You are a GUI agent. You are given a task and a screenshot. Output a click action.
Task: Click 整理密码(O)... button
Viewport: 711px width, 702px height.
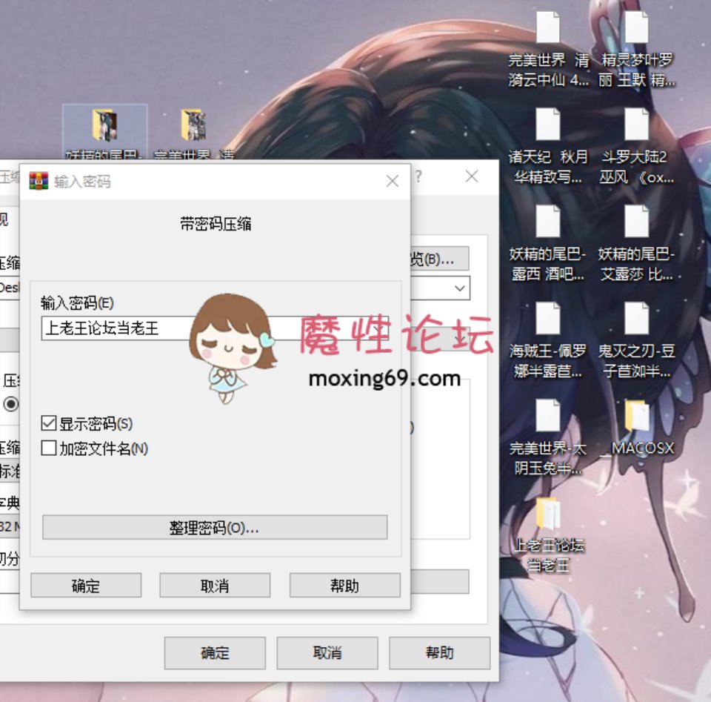coord(215,527)
